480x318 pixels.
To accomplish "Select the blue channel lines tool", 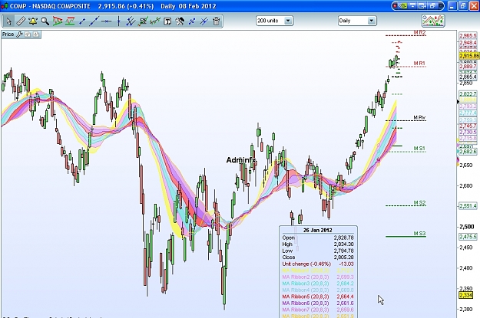I will (x=204, y=21).
